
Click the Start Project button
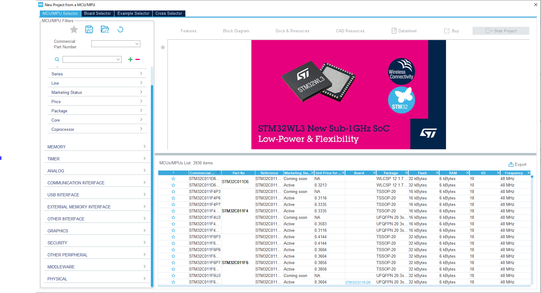(x=501, y=31)
